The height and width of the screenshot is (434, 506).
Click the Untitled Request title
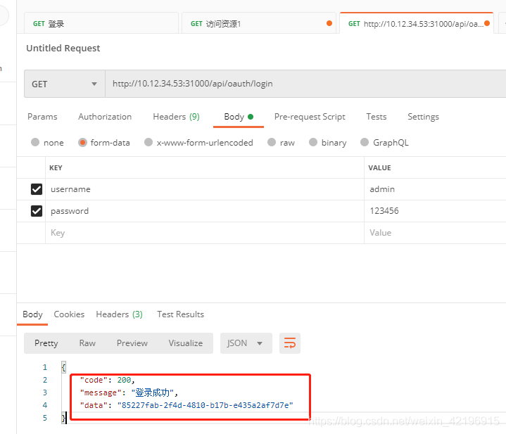click(63, 48)
